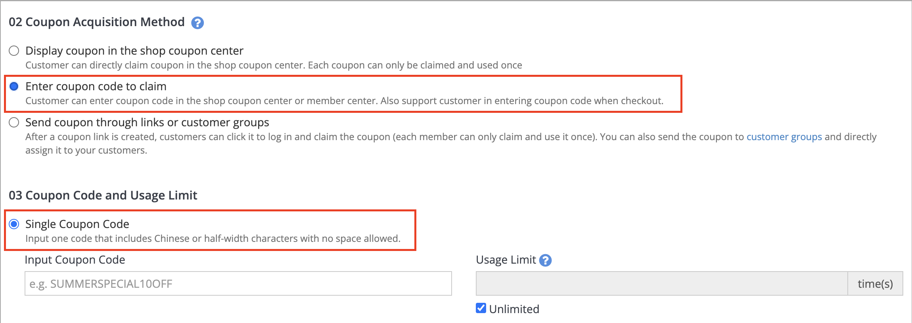
Task: Select the Display coupon in shop coupon center radio button
Action: (14, 51)
